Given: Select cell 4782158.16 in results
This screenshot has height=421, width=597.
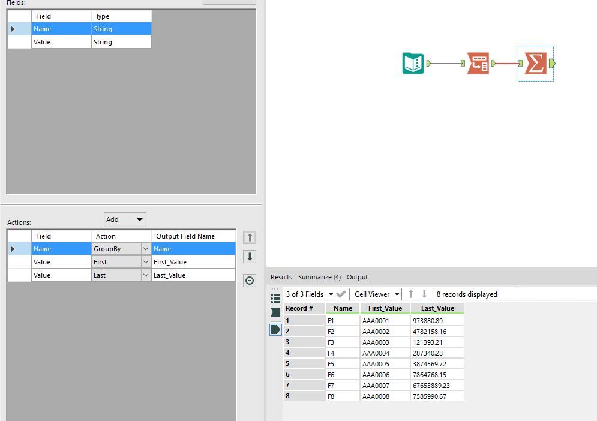Looking at the screenshot, I should pos(437,332).
